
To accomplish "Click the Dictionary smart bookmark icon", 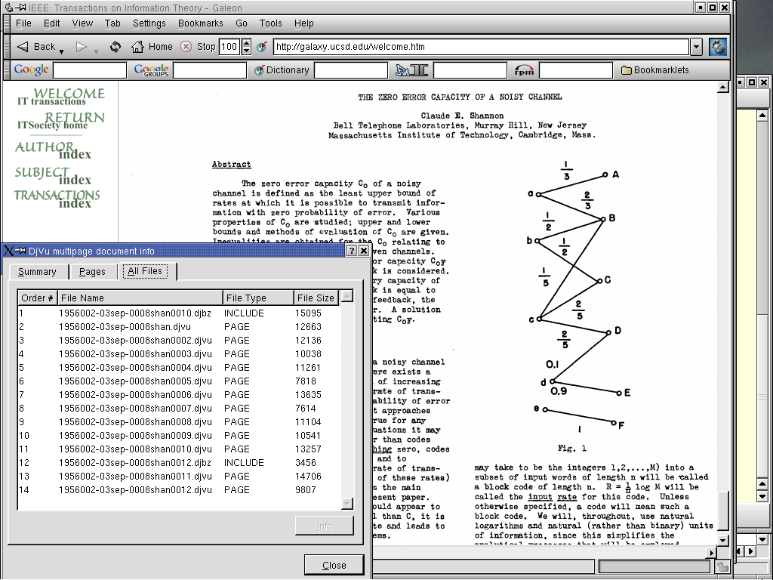I will [x=260, y=70].
